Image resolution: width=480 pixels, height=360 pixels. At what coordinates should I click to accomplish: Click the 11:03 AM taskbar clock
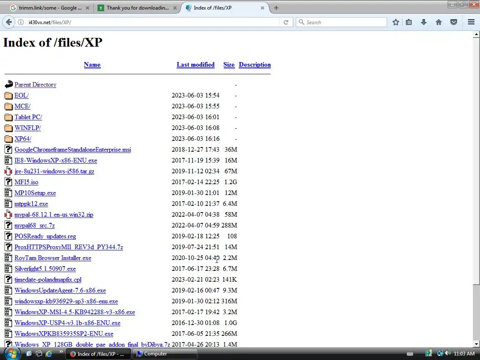click(x=464, y=354)
